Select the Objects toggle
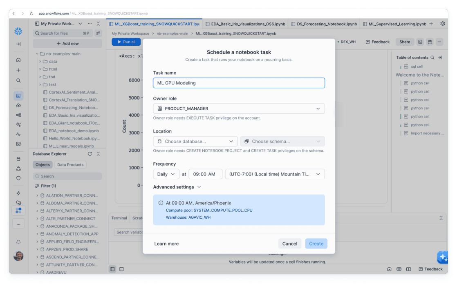The width and height of the screenshot is (457, 286). (43, 165)
